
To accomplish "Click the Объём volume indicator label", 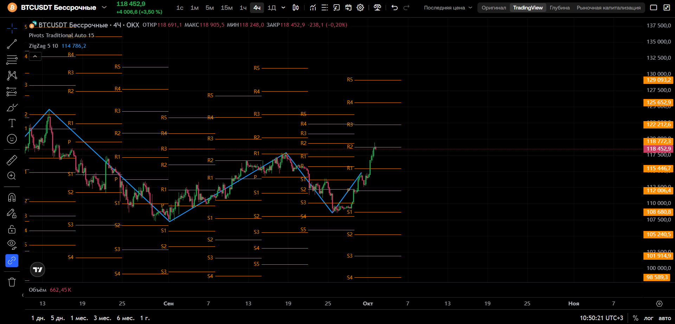I will coord(38,290).
